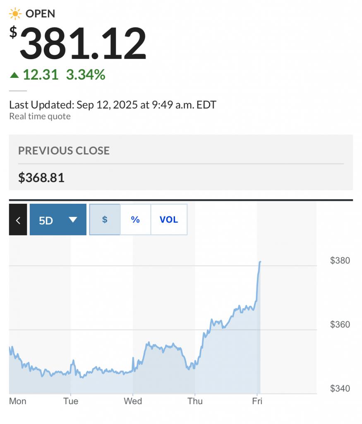Click the green up-triangle change indicator

[x=14, y=75]
